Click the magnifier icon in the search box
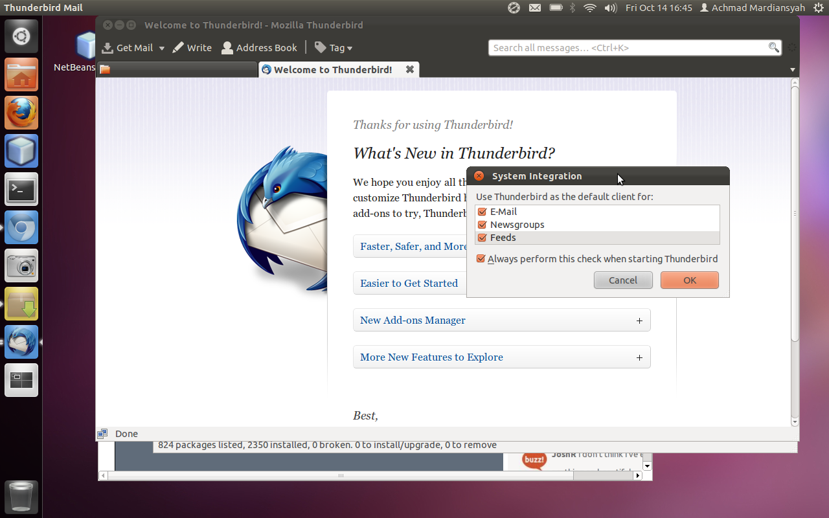Screen dimensions: 829x518 773,47
